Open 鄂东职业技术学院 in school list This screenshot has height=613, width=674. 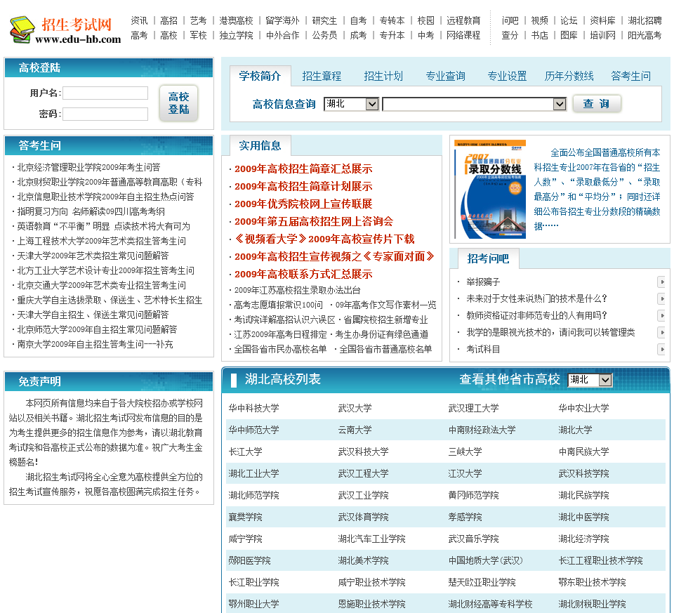coord(592,583)
